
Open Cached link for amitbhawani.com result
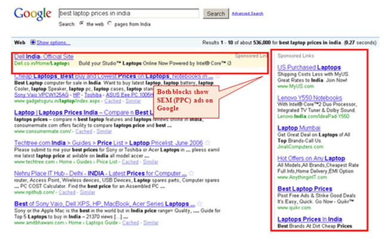(x=130, y=223)
